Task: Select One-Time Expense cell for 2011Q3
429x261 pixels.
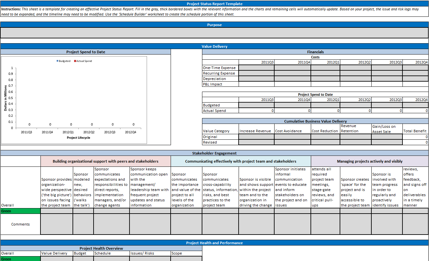Action: click(x=256, y=68)
